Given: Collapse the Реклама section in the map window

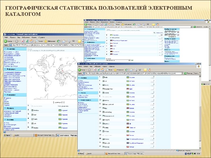Looking at the screenshot, I should pos(5,108).
